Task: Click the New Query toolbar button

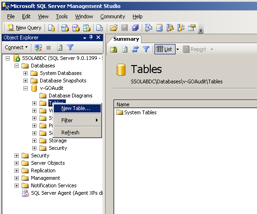Action: [24, 28]
